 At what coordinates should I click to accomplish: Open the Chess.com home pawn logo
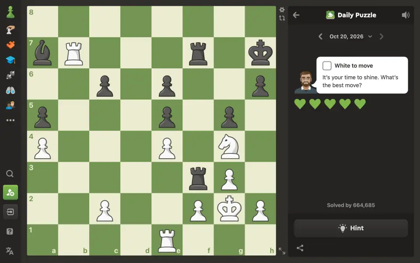[x=10, y=13]
